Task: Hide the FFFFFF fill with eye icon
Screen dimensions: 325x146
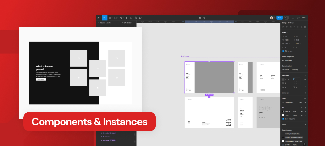Action: coord(301,115)
